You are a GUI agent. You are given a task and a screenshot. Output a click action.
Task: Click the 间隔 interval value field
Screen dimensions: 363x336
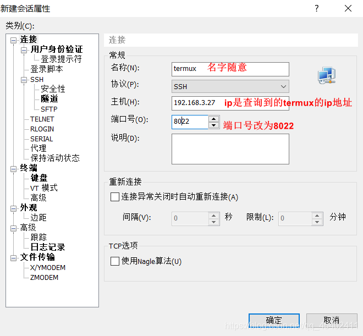pyautogui.click(x=190, y=219)
